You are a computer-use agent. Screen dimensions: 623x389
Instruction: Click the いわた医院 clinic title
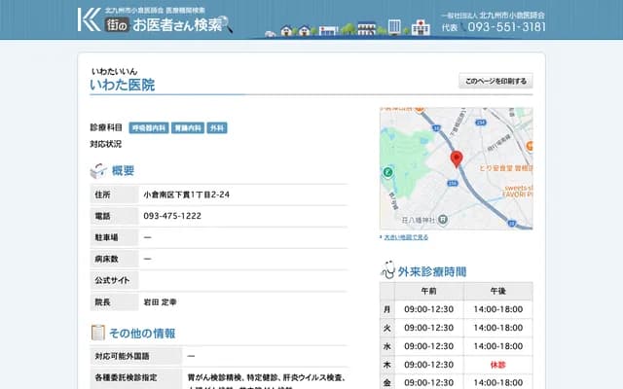pos(122,86)
